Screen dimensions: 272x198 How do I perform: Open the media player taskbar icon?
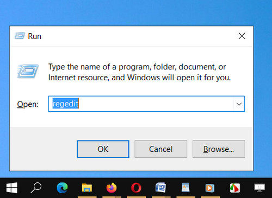210,188
